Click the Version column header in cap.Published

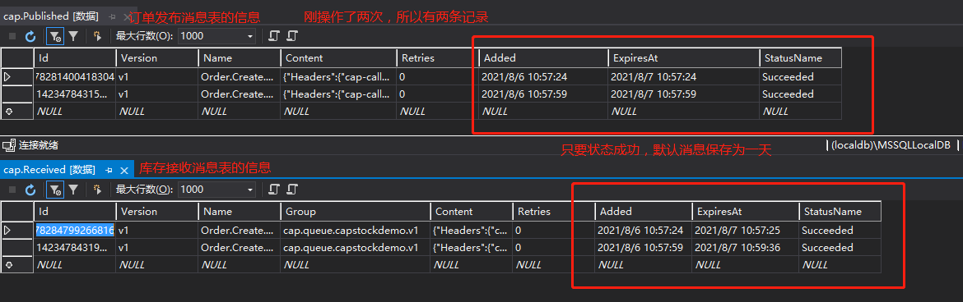[x=157, y=58]
